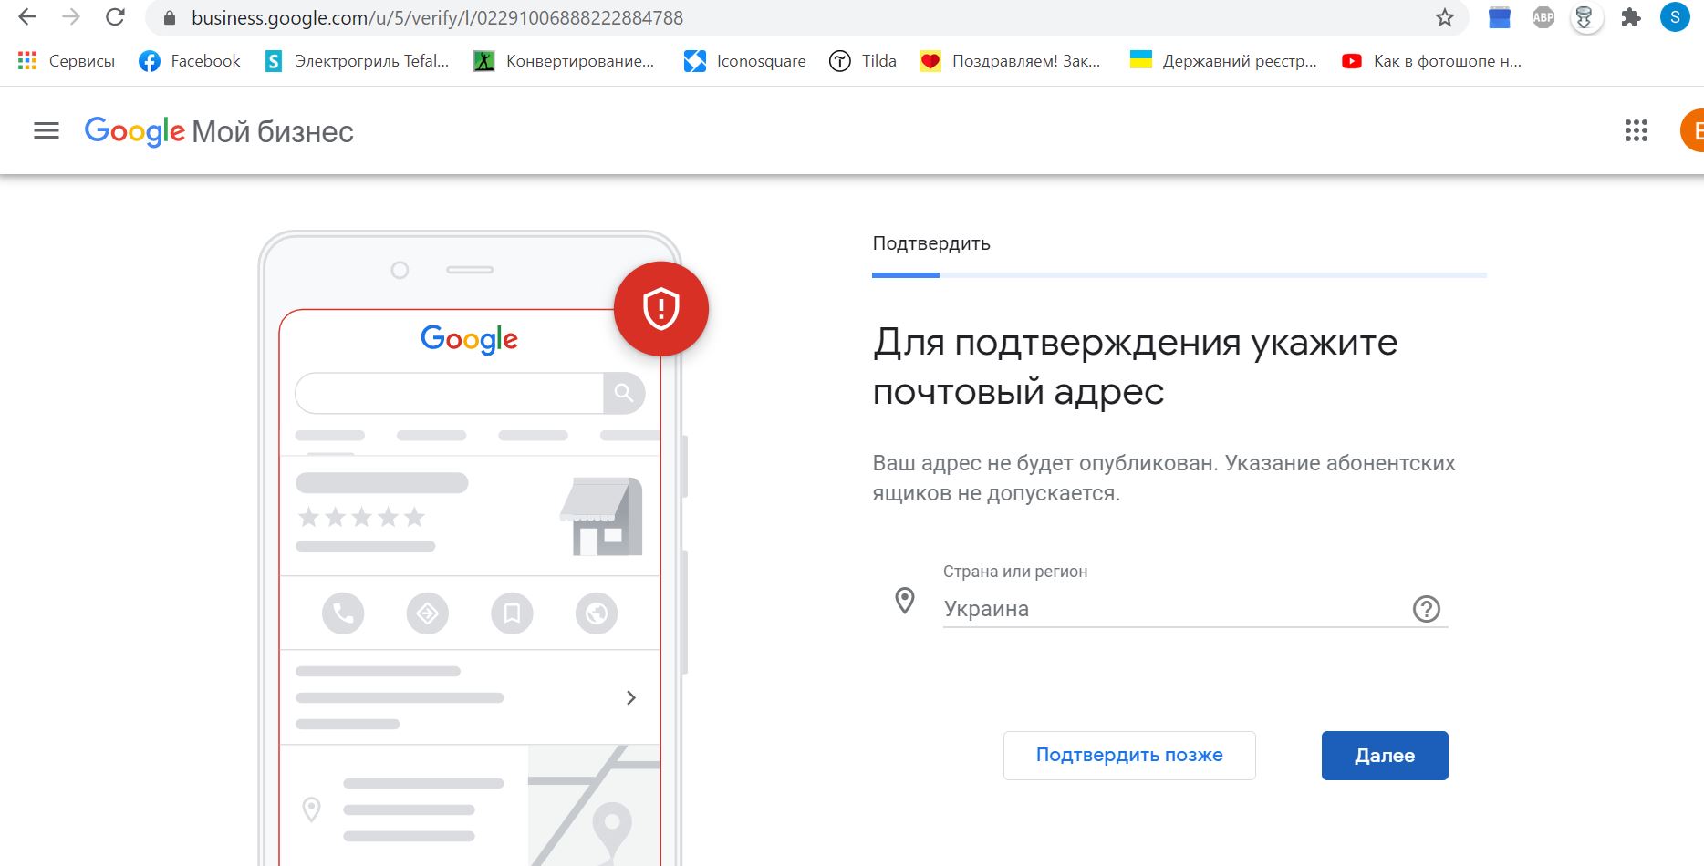Open the blue extension icon in toolbar
The image size is (1704, 866).
pyautogui.click(x=1500, y=17)
